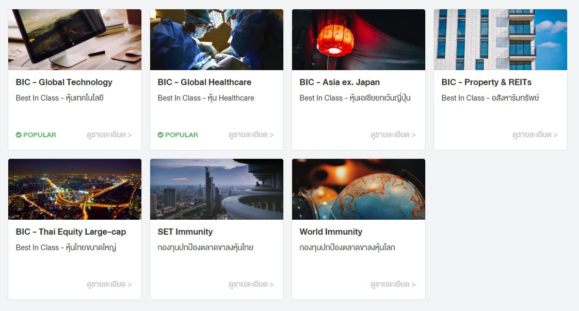Screen dimensions: 579x311
Task: View details link on BIC - Global Healthcare
Action: pyautogui.click(x=251, y=135)
